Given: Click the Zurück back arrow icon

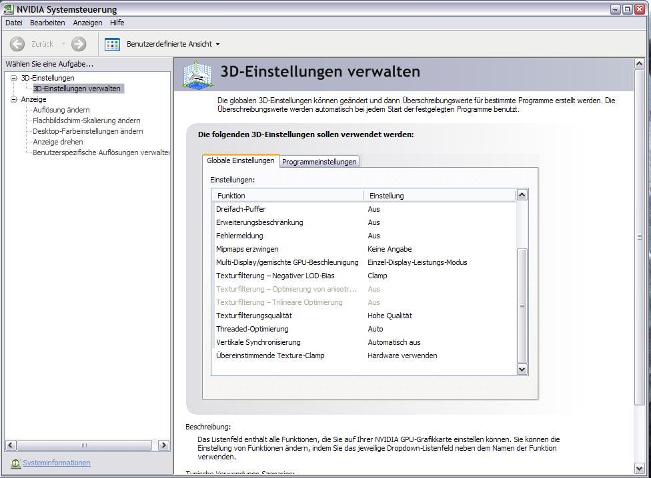Looking at the screenshot, I should coord(17,44).
